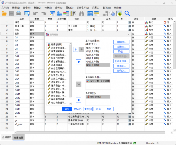
Task: Open Find with the binoculars icon
Action: (x=82, y=13)
